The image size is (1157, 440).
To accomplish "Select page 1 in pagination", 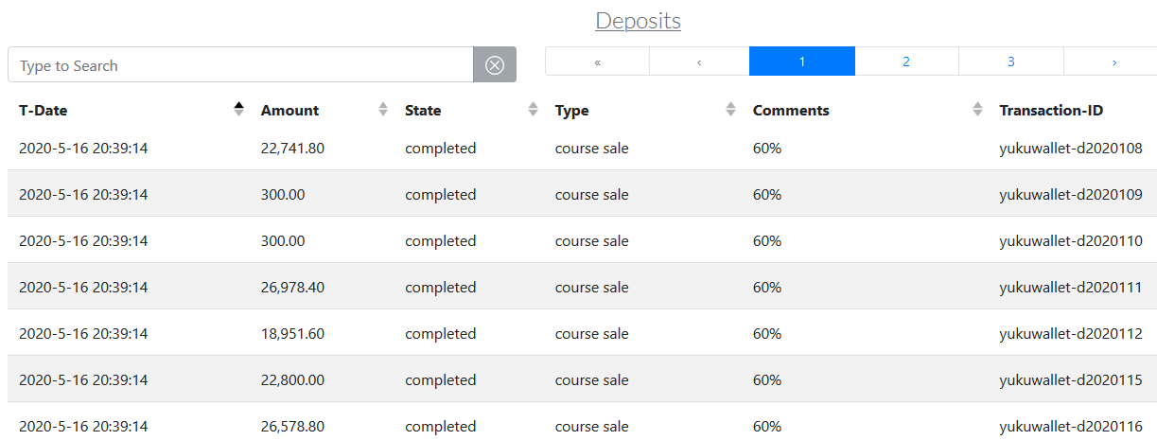I will tap(802, 62).
